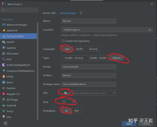Select Spring Initializr generator
The image size is (157, 127).
pyautogui.click(x=18, y=36)
